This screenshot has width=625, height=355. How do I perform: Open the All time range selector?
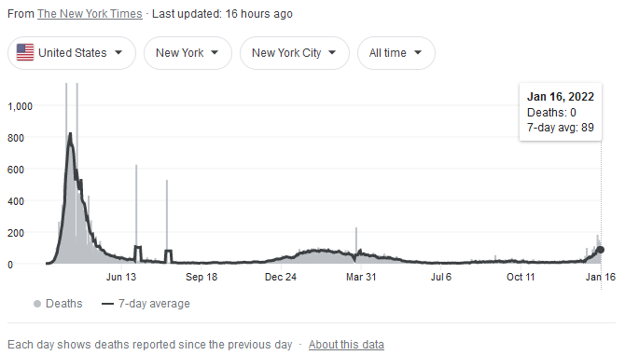tap(396, 53)
